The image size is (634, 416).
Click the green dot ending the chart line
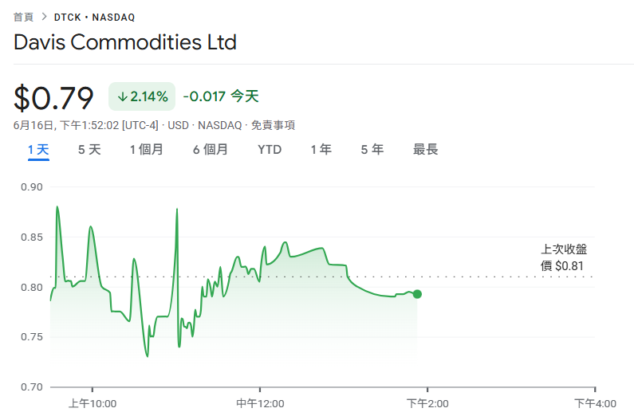[x=417, y=294]
